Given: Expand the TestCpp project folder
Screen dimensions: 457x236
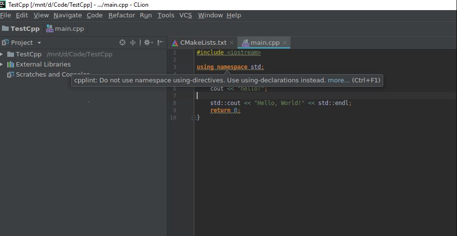Looking at the screenshot, I should click(2, 54).
